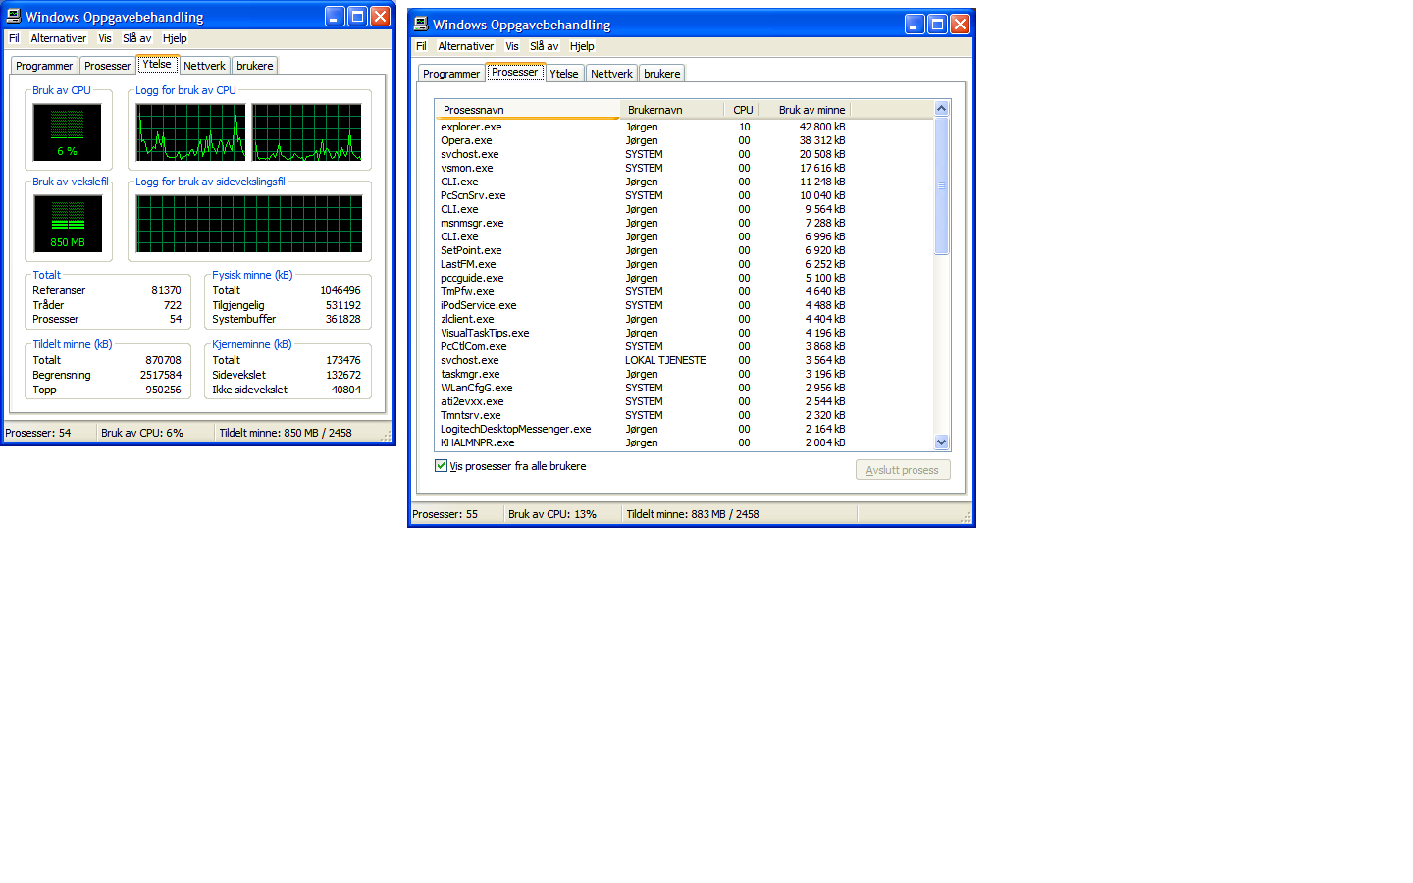
Task: Open the Fil menu in the process-list window
Action: [421, 46]
